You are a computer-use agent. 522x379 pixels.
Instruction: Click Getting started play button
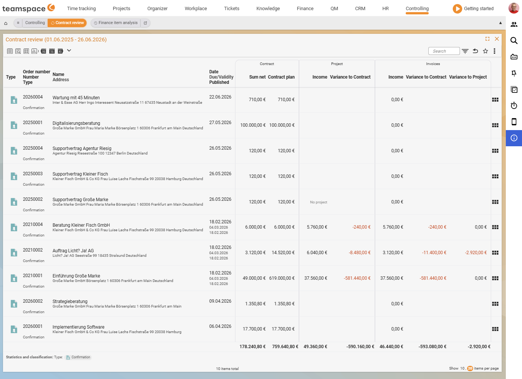[x=457, y=9]
